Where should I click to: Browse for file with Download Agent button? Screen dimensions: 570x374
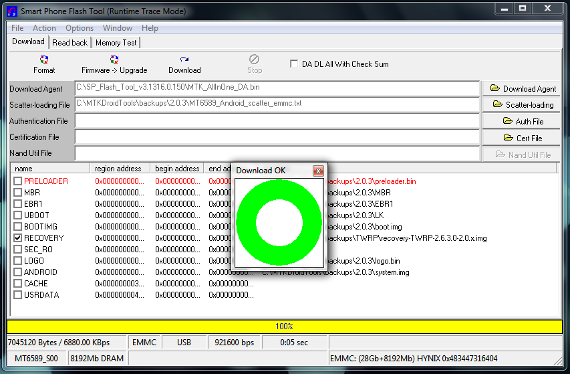(x=523, y=88)
